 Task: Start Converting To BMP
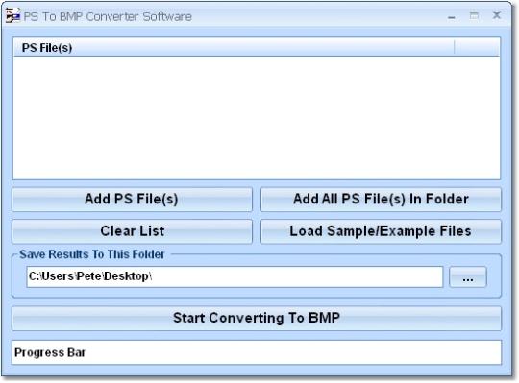click(x=257, y=318)
